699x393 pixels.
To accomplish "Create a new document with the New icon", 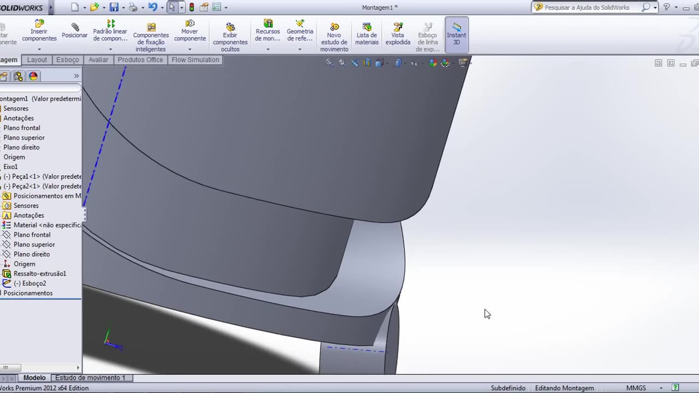I will (75, 7).
